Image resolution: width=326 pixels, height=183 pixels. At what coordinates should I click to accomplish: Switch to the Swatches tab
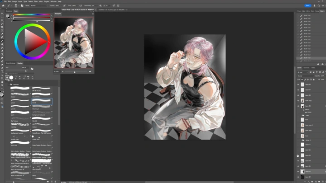(x=9, y=11)
